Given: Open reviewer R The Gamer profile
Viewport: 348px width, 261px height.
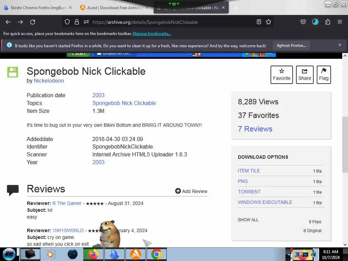Looking at the screenshot, I should pyautogui.click(x=67, y=203).
